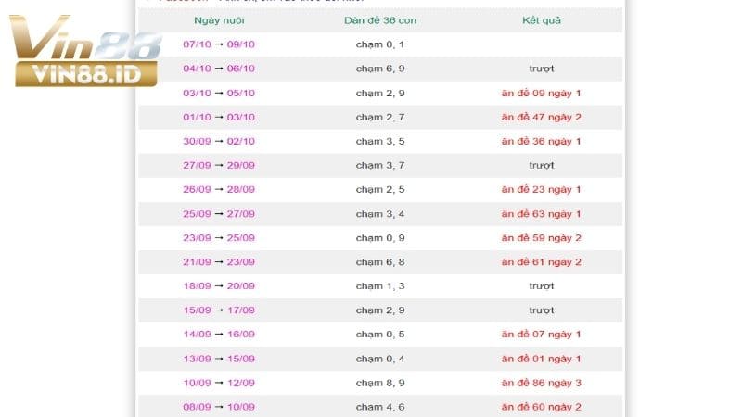Select date range 14/09 → 16/09

point(219,335)
